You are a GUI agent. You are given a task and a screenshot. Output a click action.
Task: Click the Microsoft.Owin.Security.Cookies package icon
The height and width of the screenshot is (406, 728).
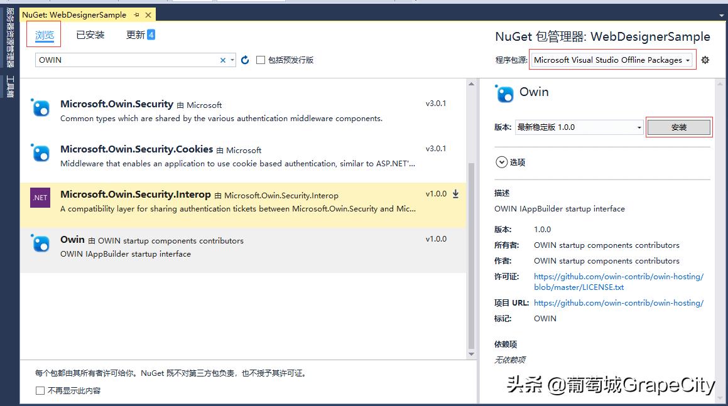(40, 153)
